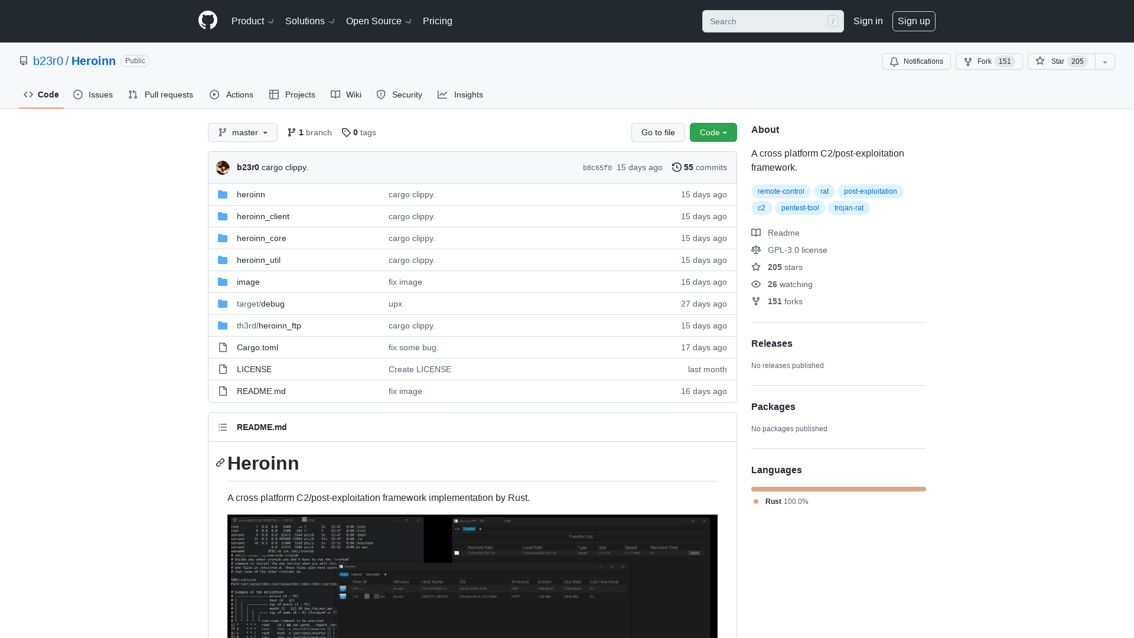Toggle repository Notifications
Image resolution: width=1134 pixels, height=638 pixels.
click(x=915, y=61)
